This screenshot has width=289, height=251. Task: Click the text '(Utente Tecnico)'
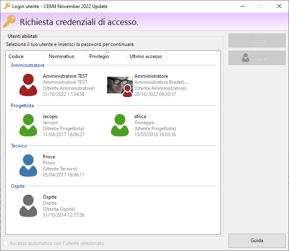(x=60, y=169)
